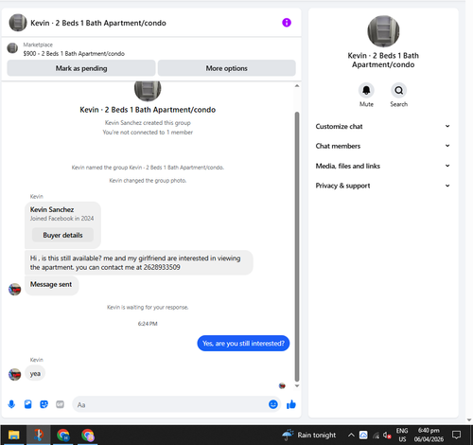Expand Chat members section
473x445 pixels.
(383, 146)
